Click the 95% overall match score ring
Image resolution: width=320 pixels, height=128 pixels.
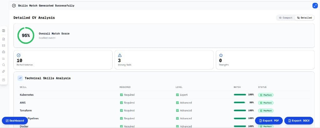click(26, 35)
